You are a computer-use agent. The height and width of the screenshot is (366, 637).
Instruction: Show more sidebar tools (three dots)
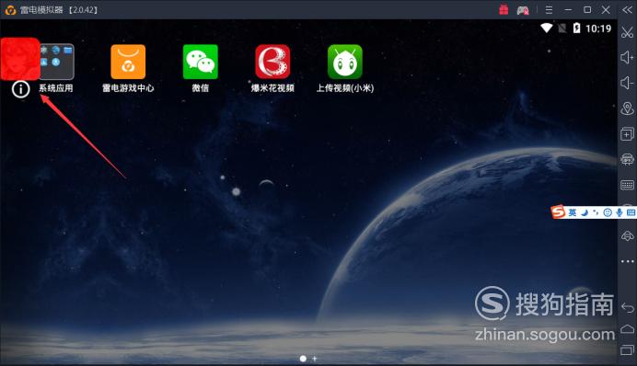point(627,261)
